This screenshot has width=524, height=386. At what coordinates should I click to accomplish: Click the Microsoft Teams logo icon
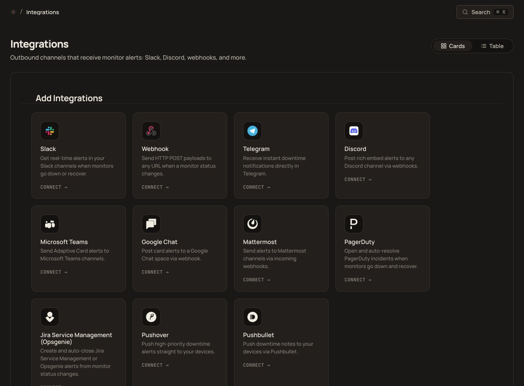50,224
